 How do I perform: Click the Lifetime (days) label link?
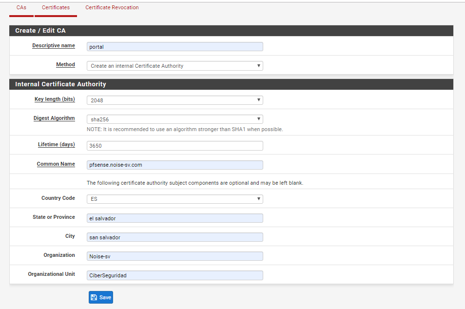tap(57, 144)
